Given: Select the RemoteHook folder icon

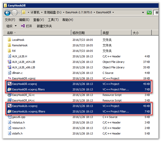Looking at the screenshot, I should pyautogui.click(x=9, y=45).
